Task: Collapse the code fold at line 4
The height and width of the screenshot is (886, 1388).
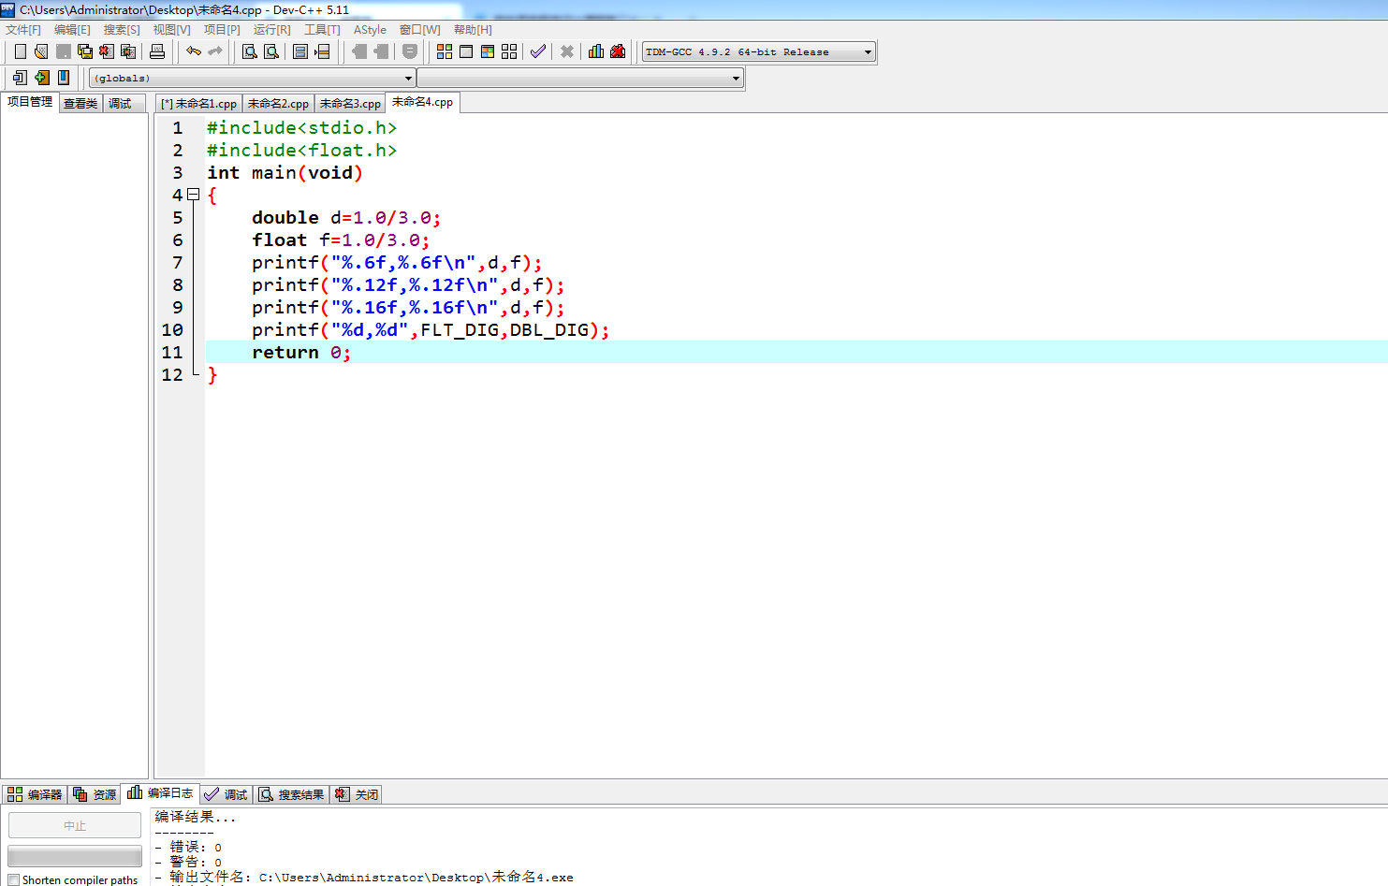Action: click(x=193, y=195)
